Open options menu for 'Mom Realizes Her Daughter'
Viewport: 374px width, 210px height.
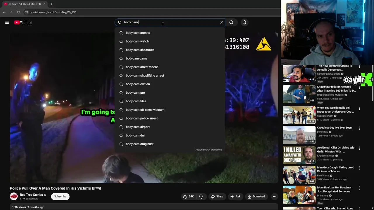click(x=359, y=188)
